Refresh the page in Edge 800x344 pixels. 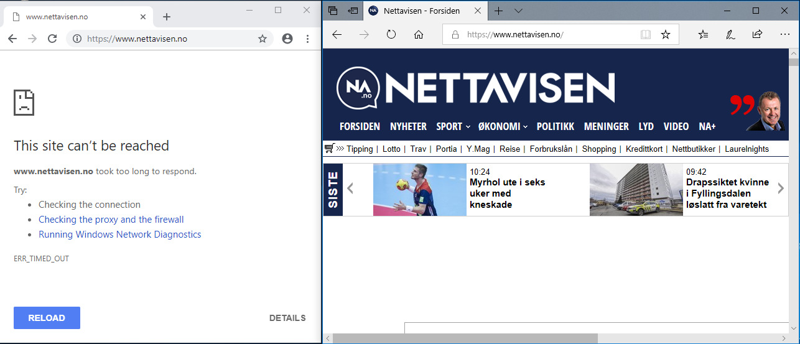[391, 34]
